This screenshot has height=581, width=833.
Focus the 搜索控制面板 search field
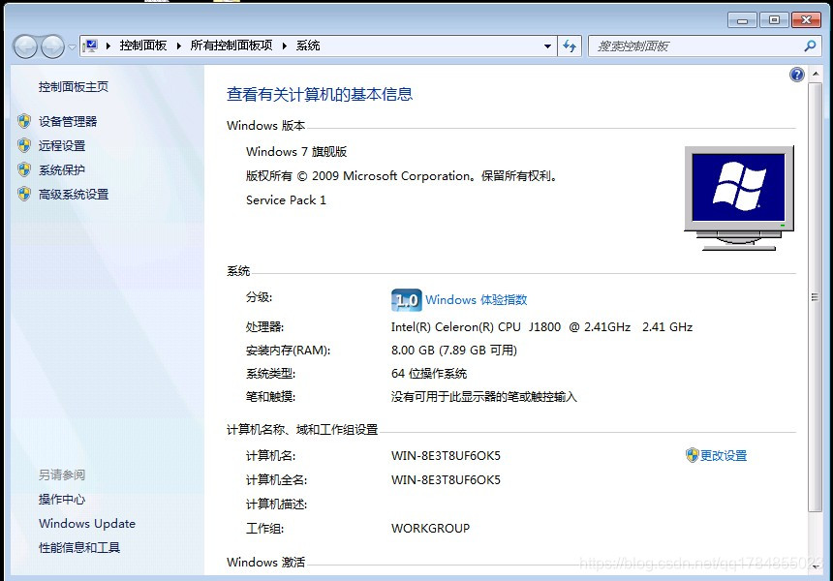point(695,46)
